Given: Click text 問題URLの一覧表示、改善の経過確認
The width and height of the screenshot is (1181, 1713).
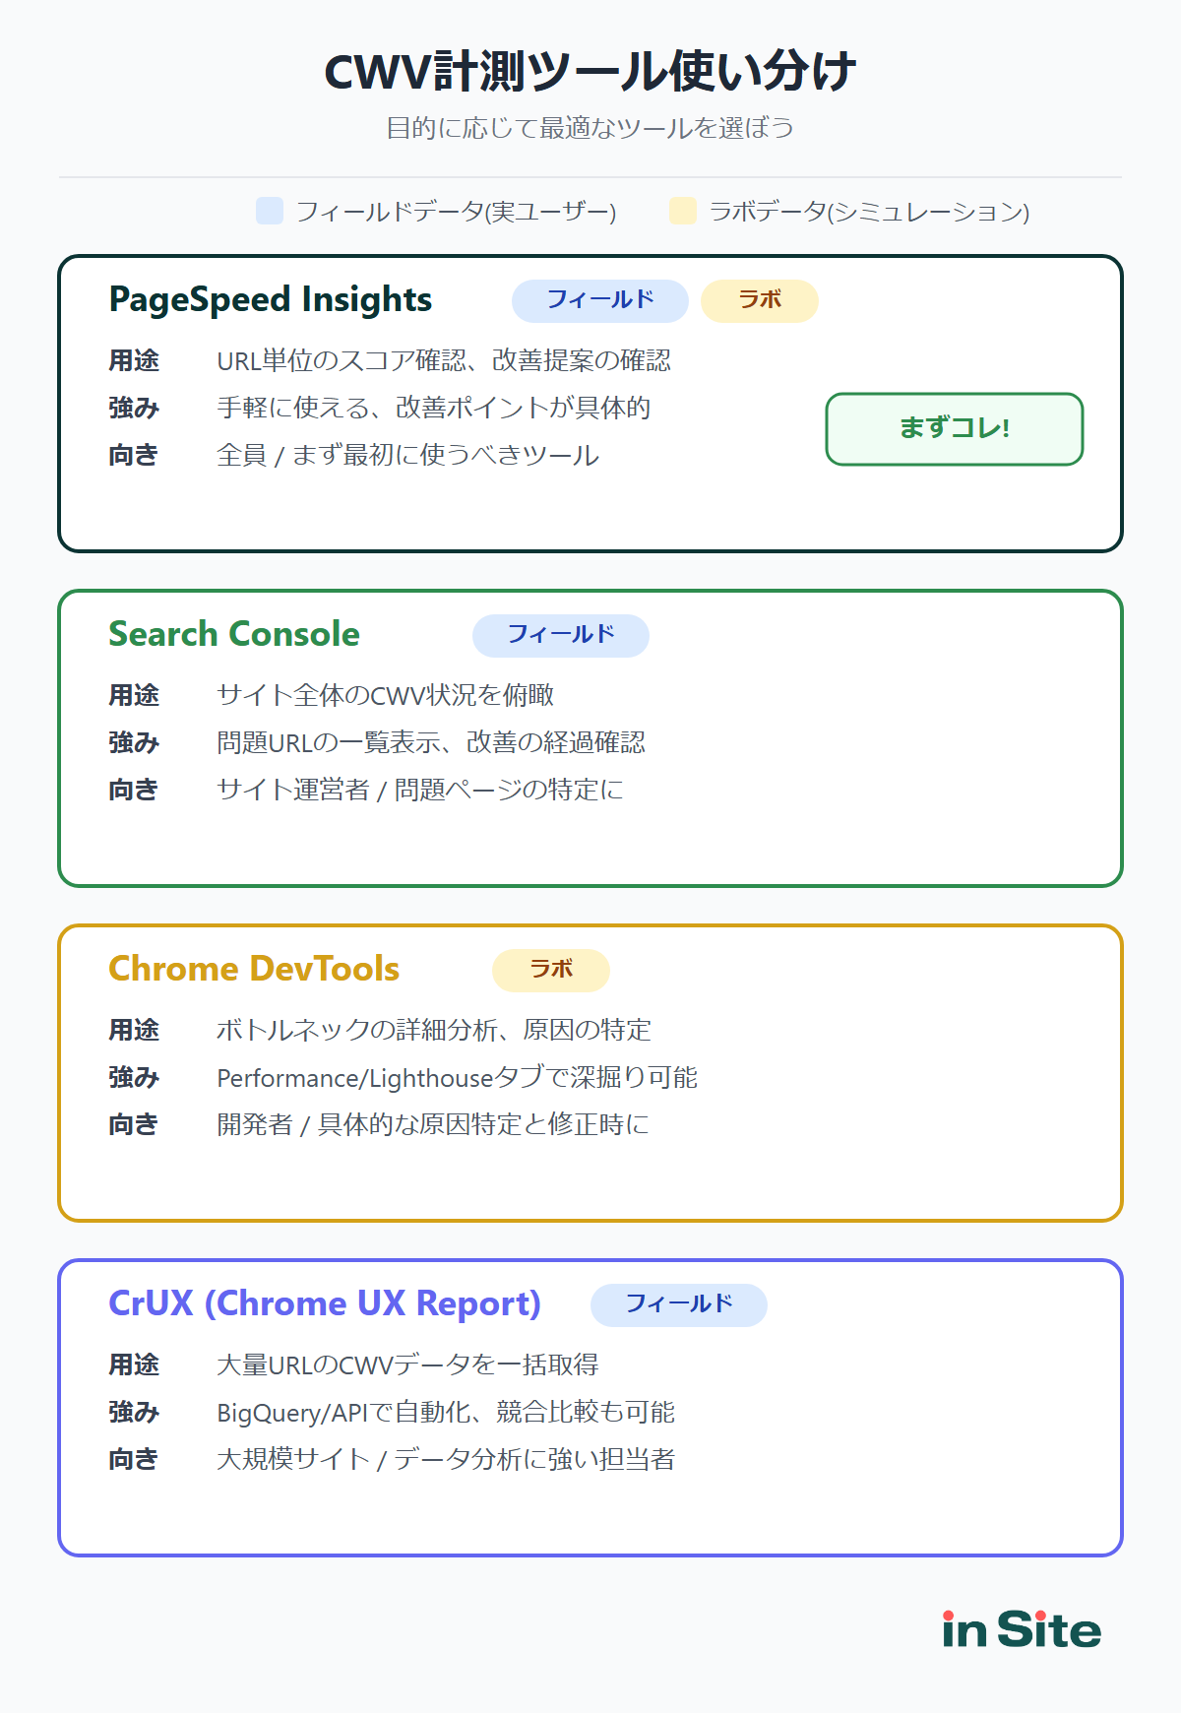Looking at the screenshot, I should point(431,742).
